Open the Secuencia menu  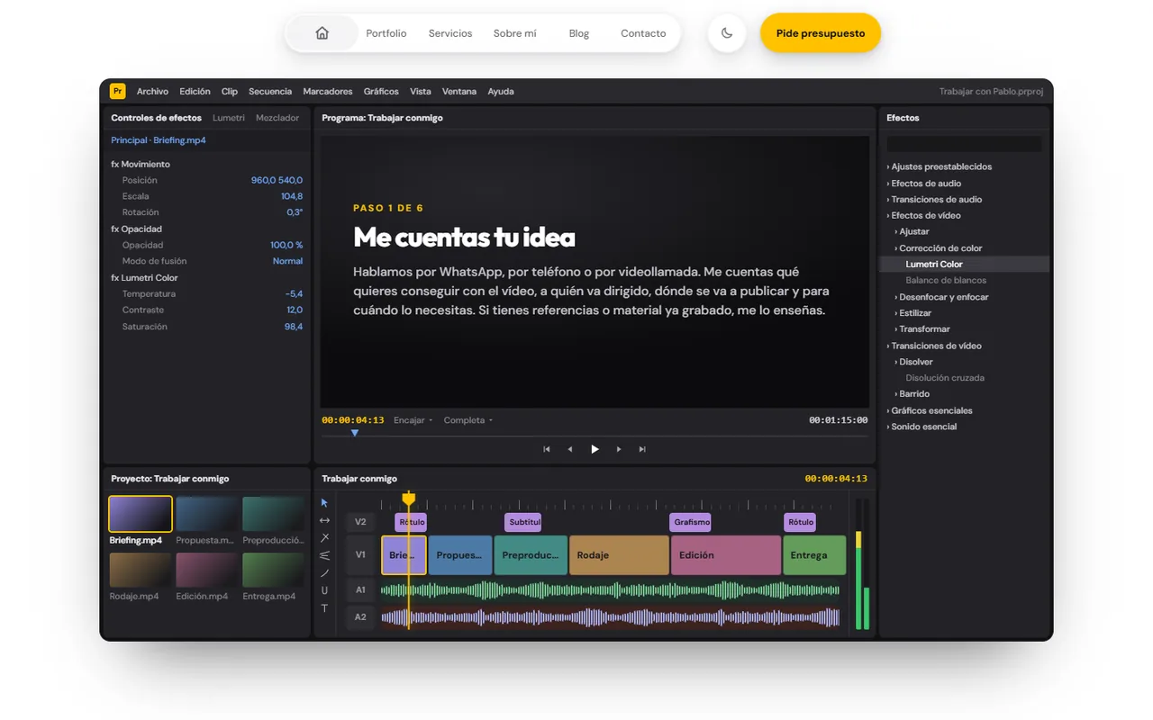[x=270, y=91]
